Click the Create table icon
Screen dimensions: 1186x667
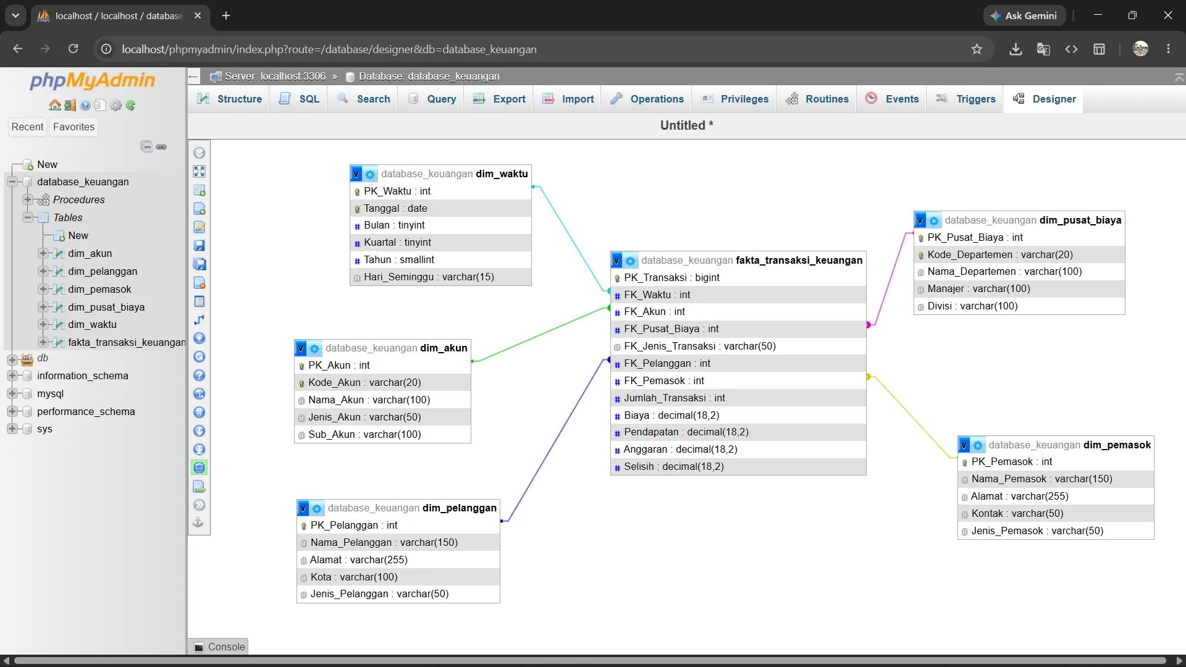[x=199, y=301]
